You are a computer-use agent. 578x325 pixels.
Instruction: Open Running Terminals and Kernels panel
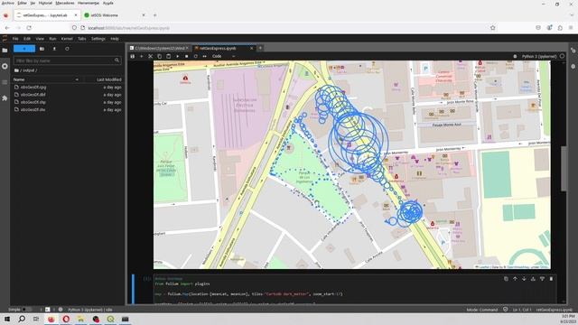[x=5, y=66]
